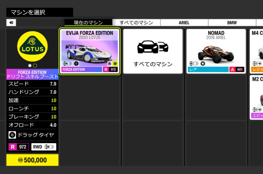Click the EVIJA FORZA EDITION card title
This screenshot has width=263, height=174.
[90, 33]
